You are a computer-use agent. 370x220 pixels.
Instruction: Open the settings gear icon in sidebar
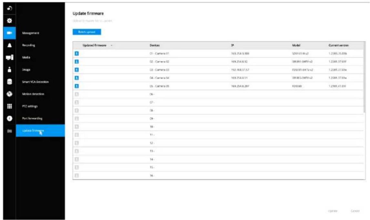[x=9, y=21]
